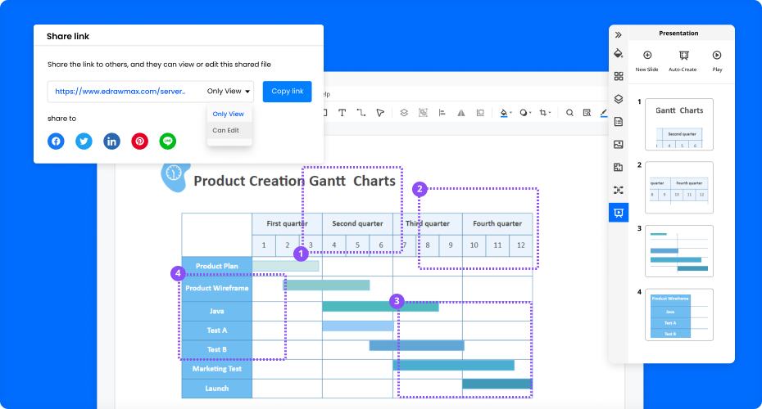This screenshot has width=762, height=409.
Task: Open the Layers panel in right sidebar
Action: pyautogui.click(x=619, y=99)
